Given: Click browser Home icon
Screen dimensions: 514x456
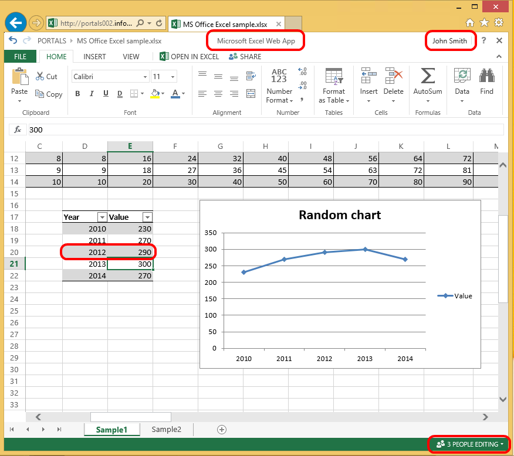Looking at the screenshot, I should tap(470, 23).
